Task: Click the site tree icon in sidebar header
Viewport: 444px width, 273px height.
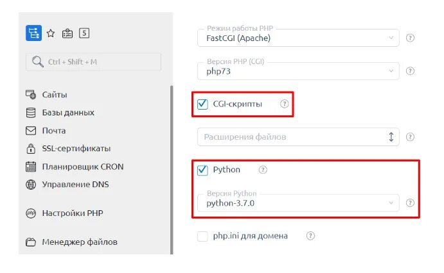Action: click(33, 33)
